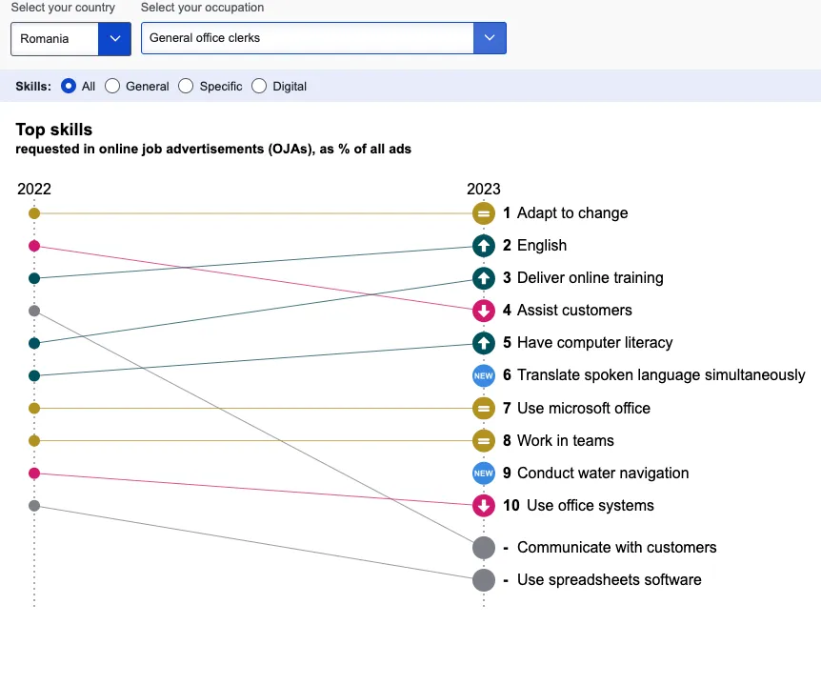Click the grey circle beside Communicate with customers

[x=484, y=548]
